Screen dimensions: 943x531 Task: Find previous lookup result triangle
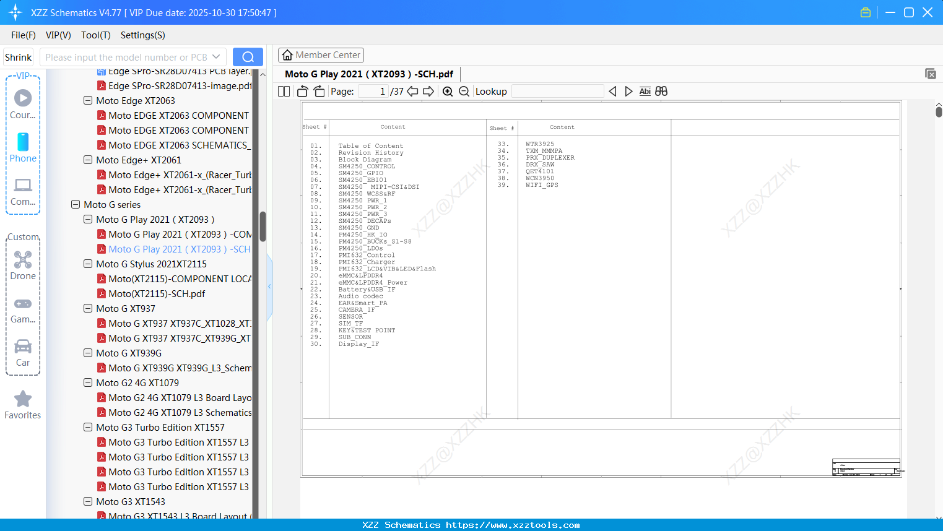pyautogui.click(x=612, y=92)
